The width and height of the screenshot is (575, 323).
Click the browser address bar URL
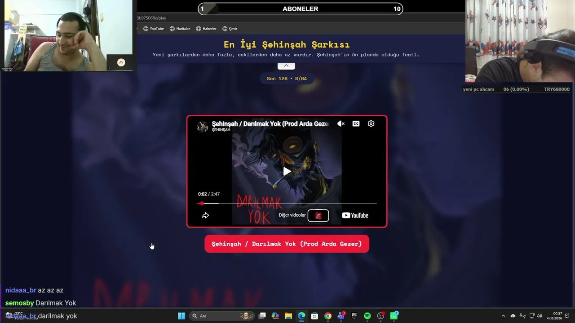[x=152, y=18]
